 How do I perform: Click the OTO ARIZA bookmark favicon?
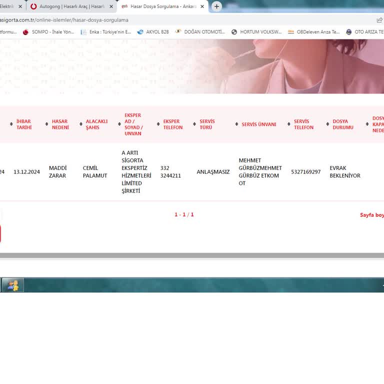click(348, 32)
